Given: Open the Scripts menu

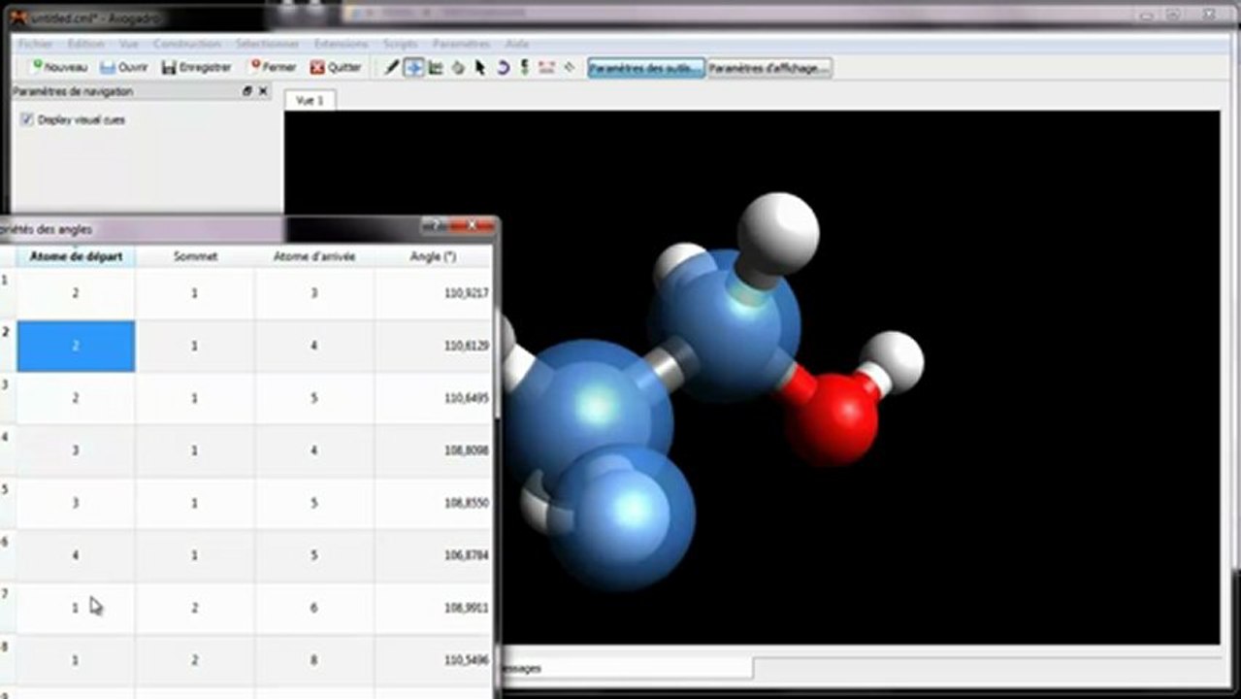Looking at the screenshot, I should coord(401,45).
